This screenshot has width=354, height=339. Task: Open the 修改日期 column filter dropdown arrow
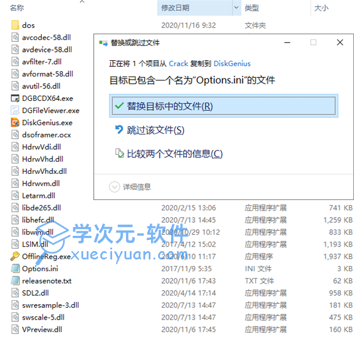pyautogui.click(x=237, y=8)
